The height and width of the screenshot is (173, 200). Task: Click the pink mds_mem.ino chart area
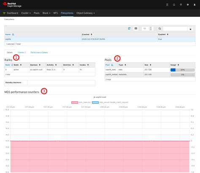click(100, 157)
